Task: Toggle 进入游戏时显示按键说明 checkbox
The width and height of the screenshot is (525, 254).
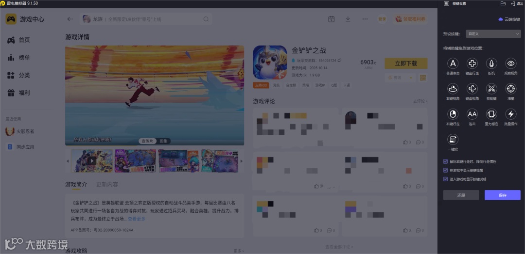Action: (445, 179)
